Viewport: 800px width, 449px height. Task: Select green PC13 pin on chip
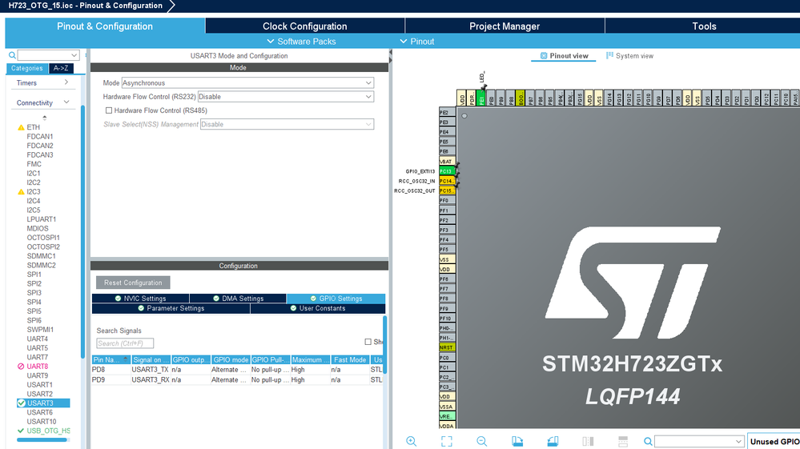click(x=447, y=171)
